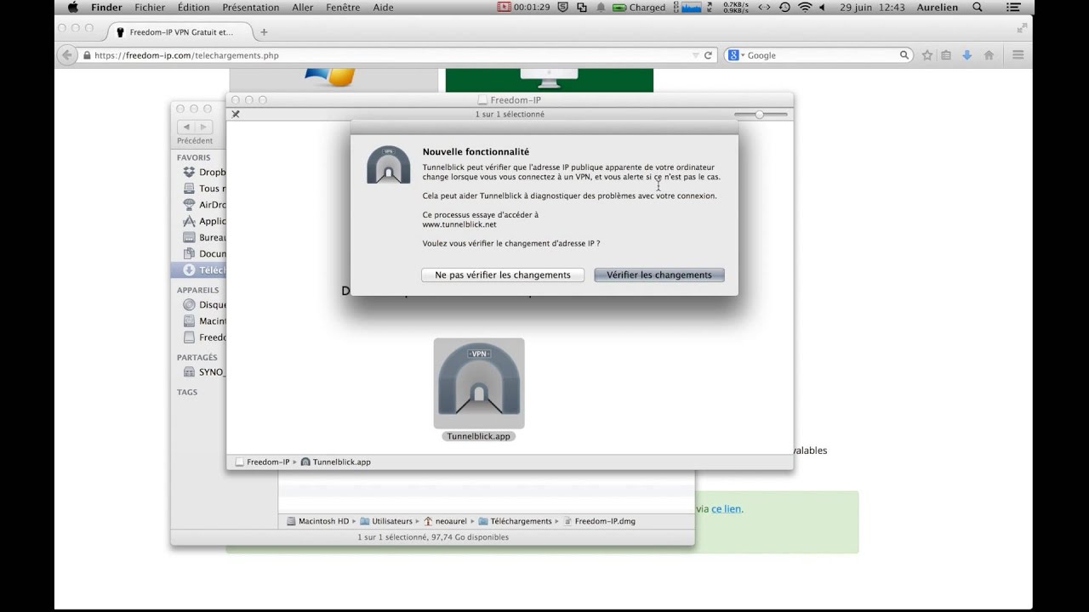This screenshot has height=612, width=1089.
Task: Bookmark this page with the star
Action: [x=927, y=55]
